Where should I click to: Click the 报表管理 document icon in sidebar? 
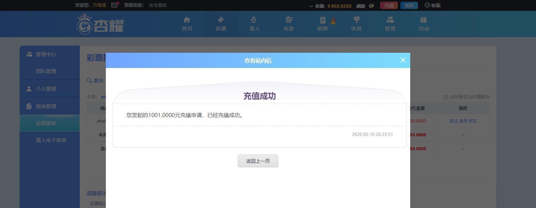(29, 106)
